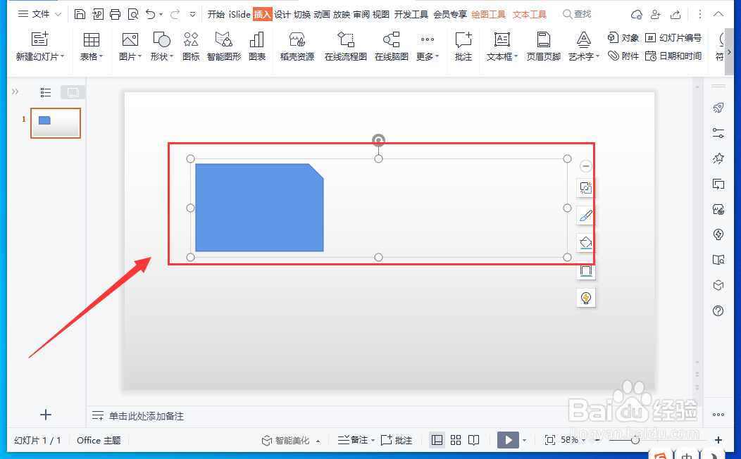Screen dimensions: 741x459
Task: Click cloud sync icon at top right
Action: pyautogui.click(x=636, y=15)
